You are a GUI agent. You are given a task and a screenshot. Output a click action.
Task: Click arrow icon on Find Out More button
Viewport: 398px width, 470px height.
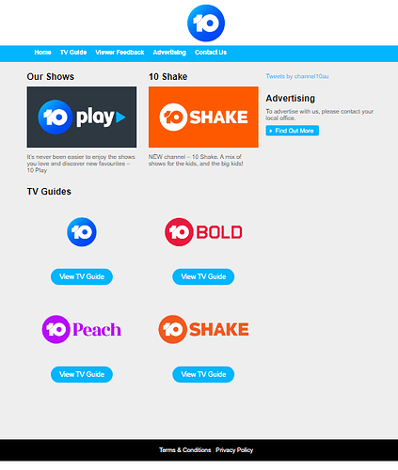click(271, 131)
